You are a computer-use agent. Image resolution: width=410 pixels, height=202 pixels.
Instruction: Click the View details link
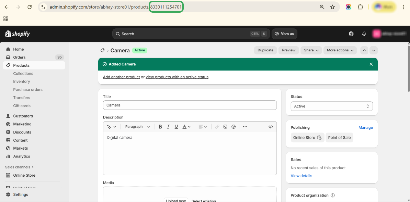301,176
